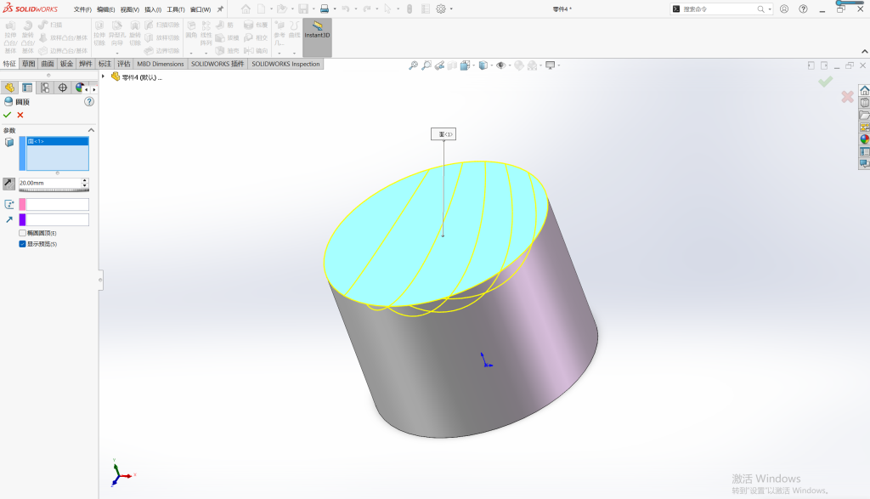Reverse the dome direction arrow button

(8, 183)
